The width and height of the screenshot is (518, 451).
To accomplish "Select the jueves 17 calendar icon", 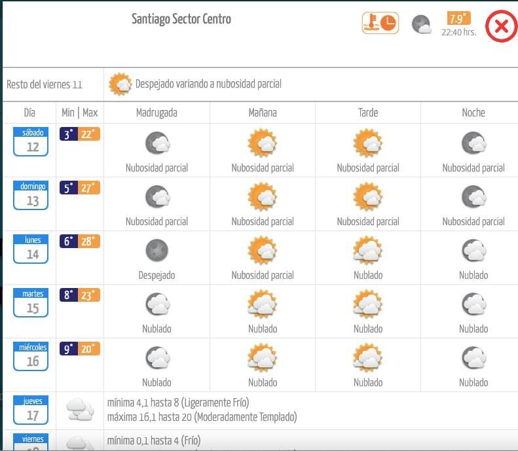I will pos(33,410).
